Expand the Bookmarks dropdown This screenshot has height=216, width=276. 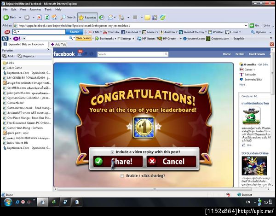point(115,39)
